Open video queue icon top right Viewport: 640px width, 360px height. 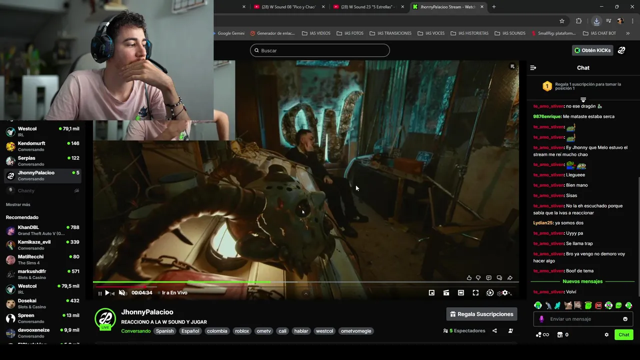click(x=512, y=66)
